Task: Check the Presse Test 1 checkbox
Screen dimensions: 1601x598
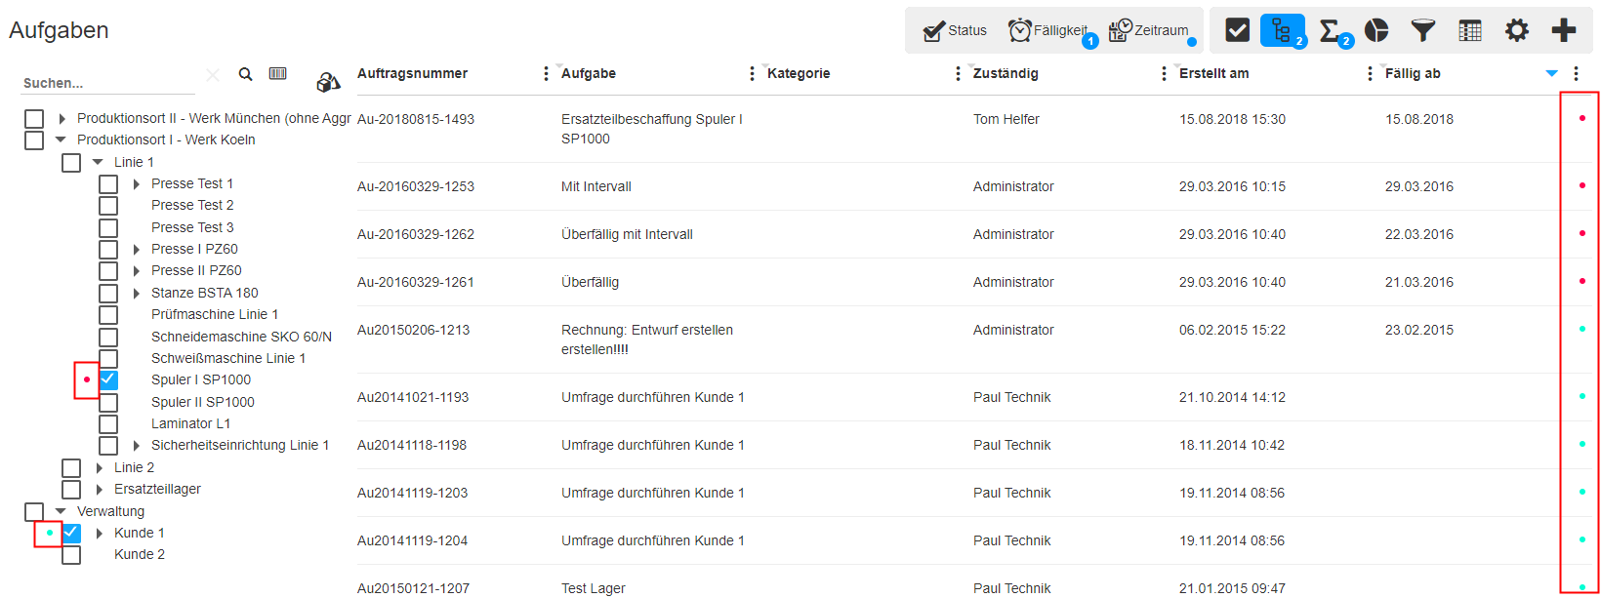Action: coord(108,183)
